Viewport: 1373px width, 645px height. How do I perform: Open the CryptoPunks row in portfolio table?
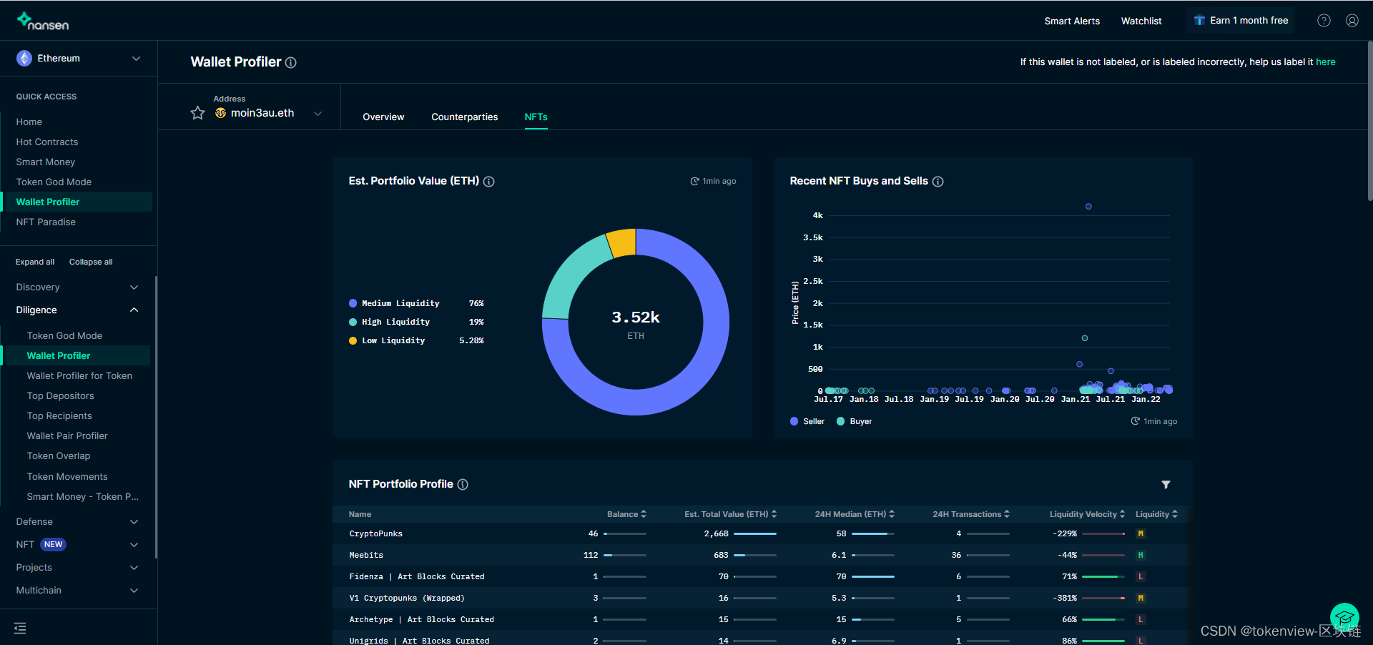coord(762,534)
